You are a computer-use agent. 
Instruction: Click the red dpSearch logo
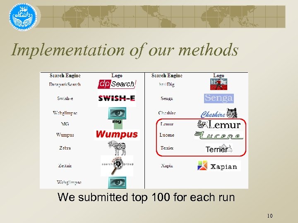pyautogui.click(x=117, y=84)
